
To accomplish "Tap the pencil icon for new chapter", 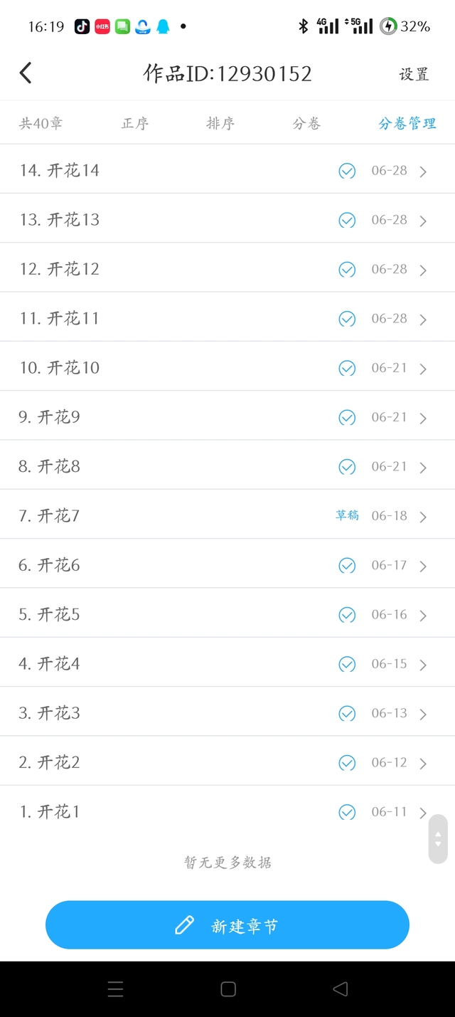I will (184, 925).
